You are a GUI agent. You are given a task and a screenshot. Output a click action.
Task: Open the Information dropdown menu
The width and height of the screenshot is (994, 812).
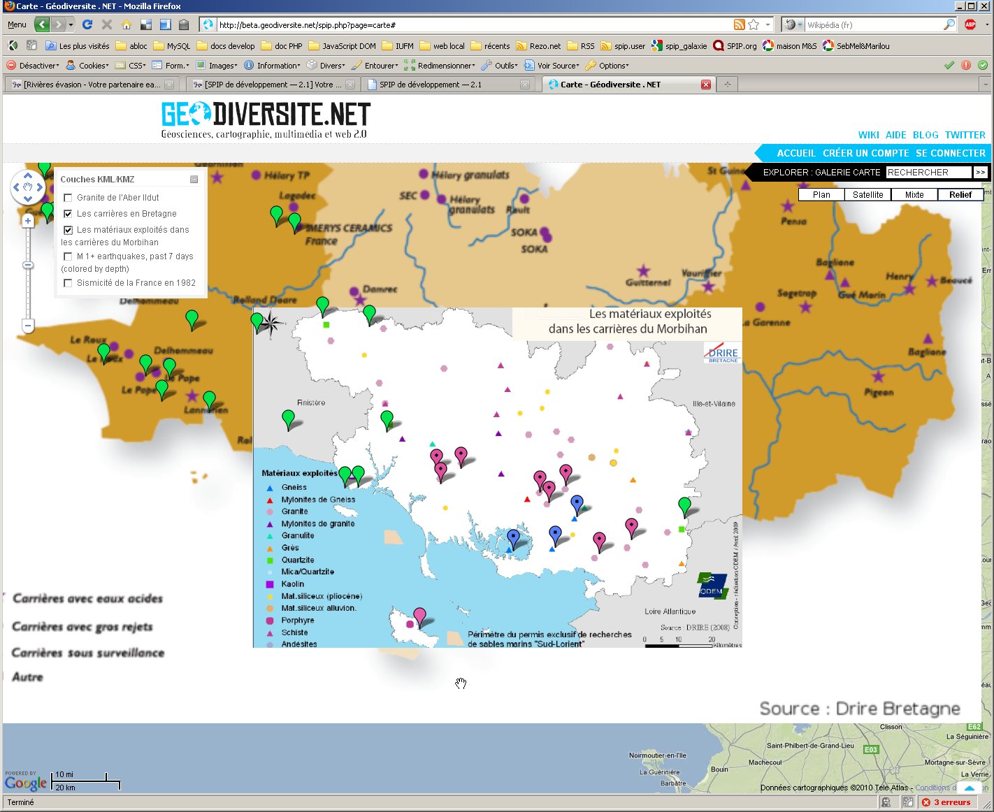272,65
